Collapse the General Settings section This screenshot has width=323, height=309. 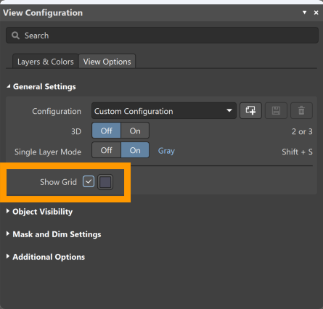8,86
